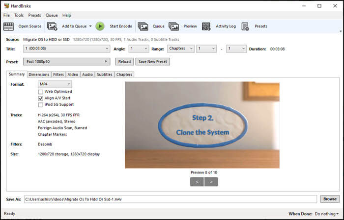Uncheck the Align A/V Start checkbox
The image size is (344, 220).
[41, 98]
